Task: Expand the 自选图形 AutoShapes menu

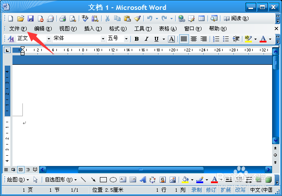Action: [x=61, y=180]
